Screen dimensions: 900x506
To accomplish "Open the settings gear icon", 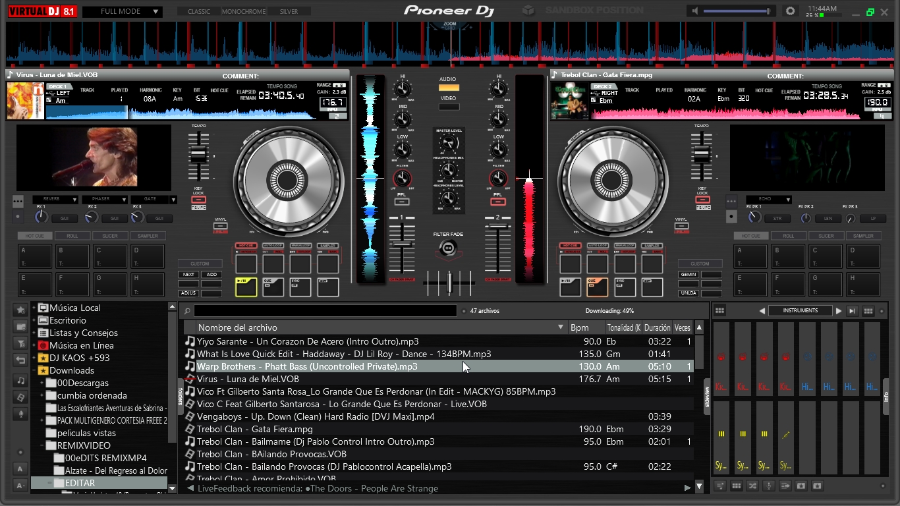I will point(790,11).
